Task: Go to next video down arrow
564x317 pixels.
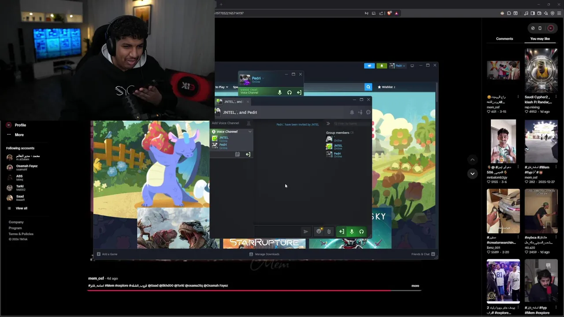Action: coord(472,173)
